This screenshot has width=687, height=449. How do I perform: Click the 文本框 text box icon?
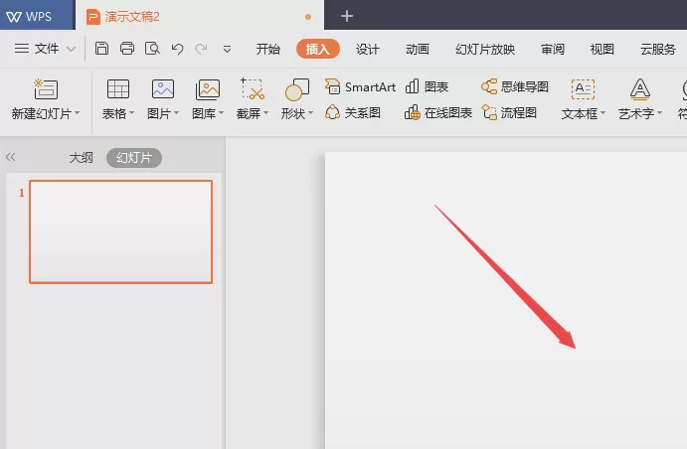click(584, 89)
